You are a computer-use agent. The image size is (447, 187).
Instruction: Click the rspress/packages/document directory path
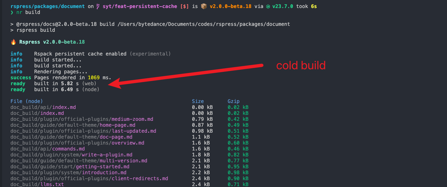[x=48, y=6]
